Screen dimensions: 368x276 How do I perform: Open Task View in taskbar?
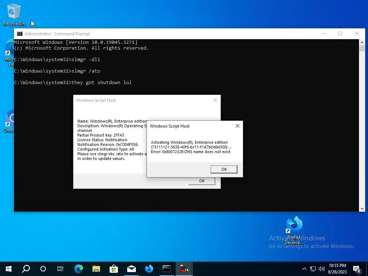point(60,269)
